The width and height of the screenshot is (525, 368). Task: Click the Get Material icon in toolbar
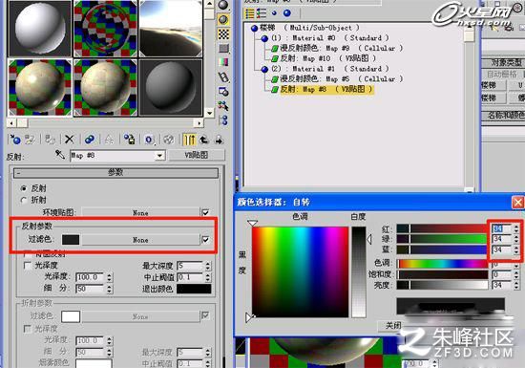coord(15,140)
